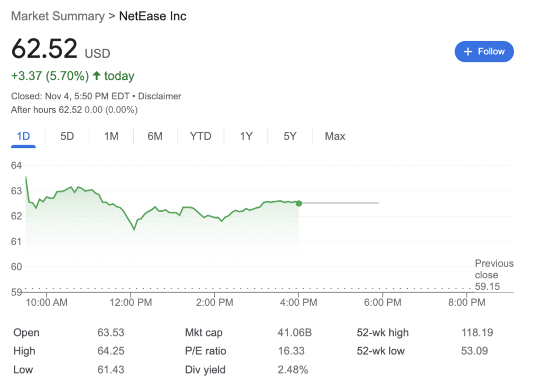
Task: Select the YTD chart tab
Action: point(200,136)
